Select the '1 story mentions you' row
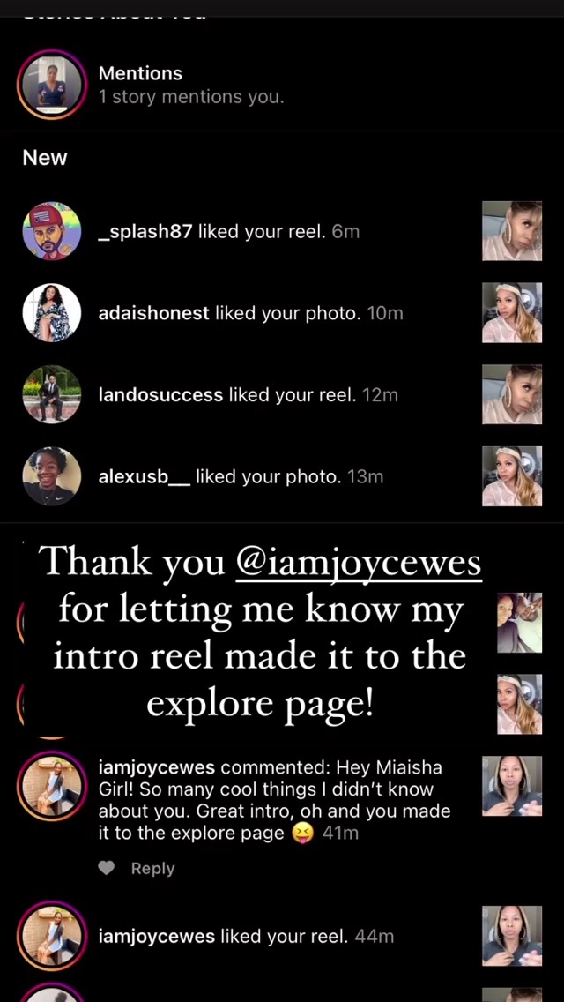This screenshot has width=564, height=1002. coord(282,85)
